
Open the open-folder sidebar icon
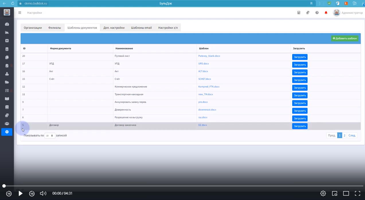tap(7, 82)
